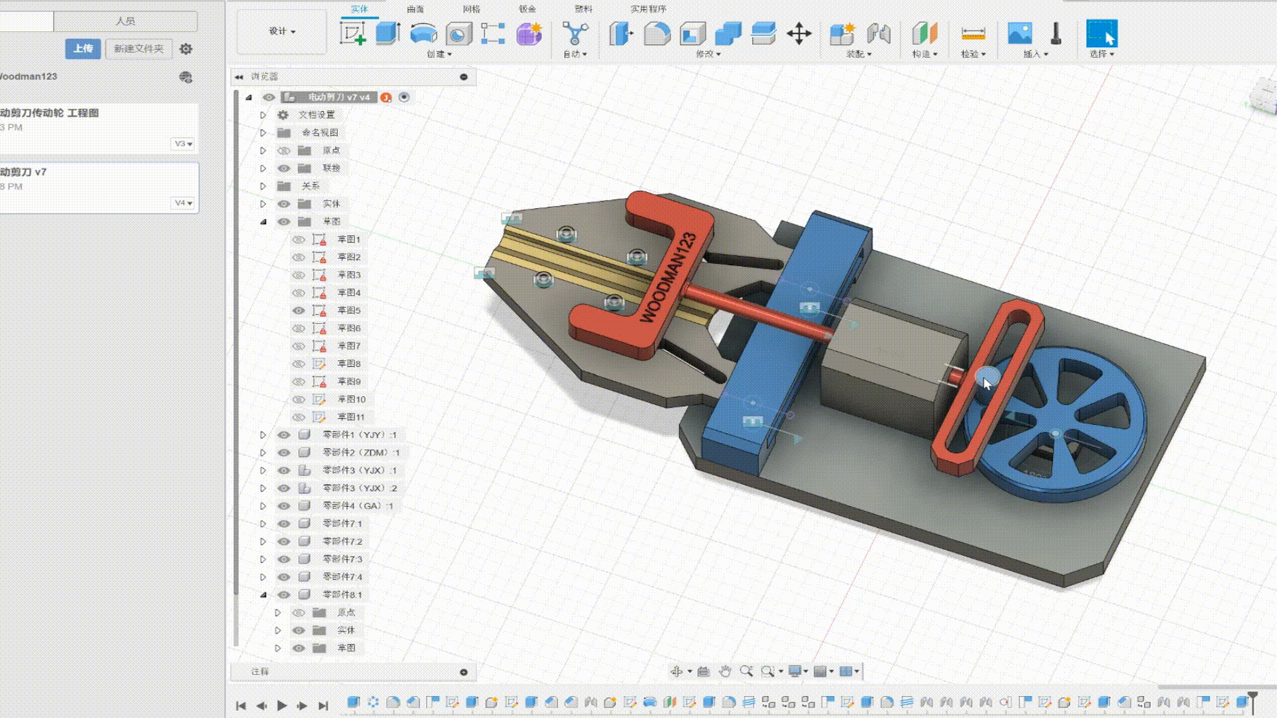Click the Fillet tool in Modify group
The image size is (1277, 718).
click(x=656, y=33)
